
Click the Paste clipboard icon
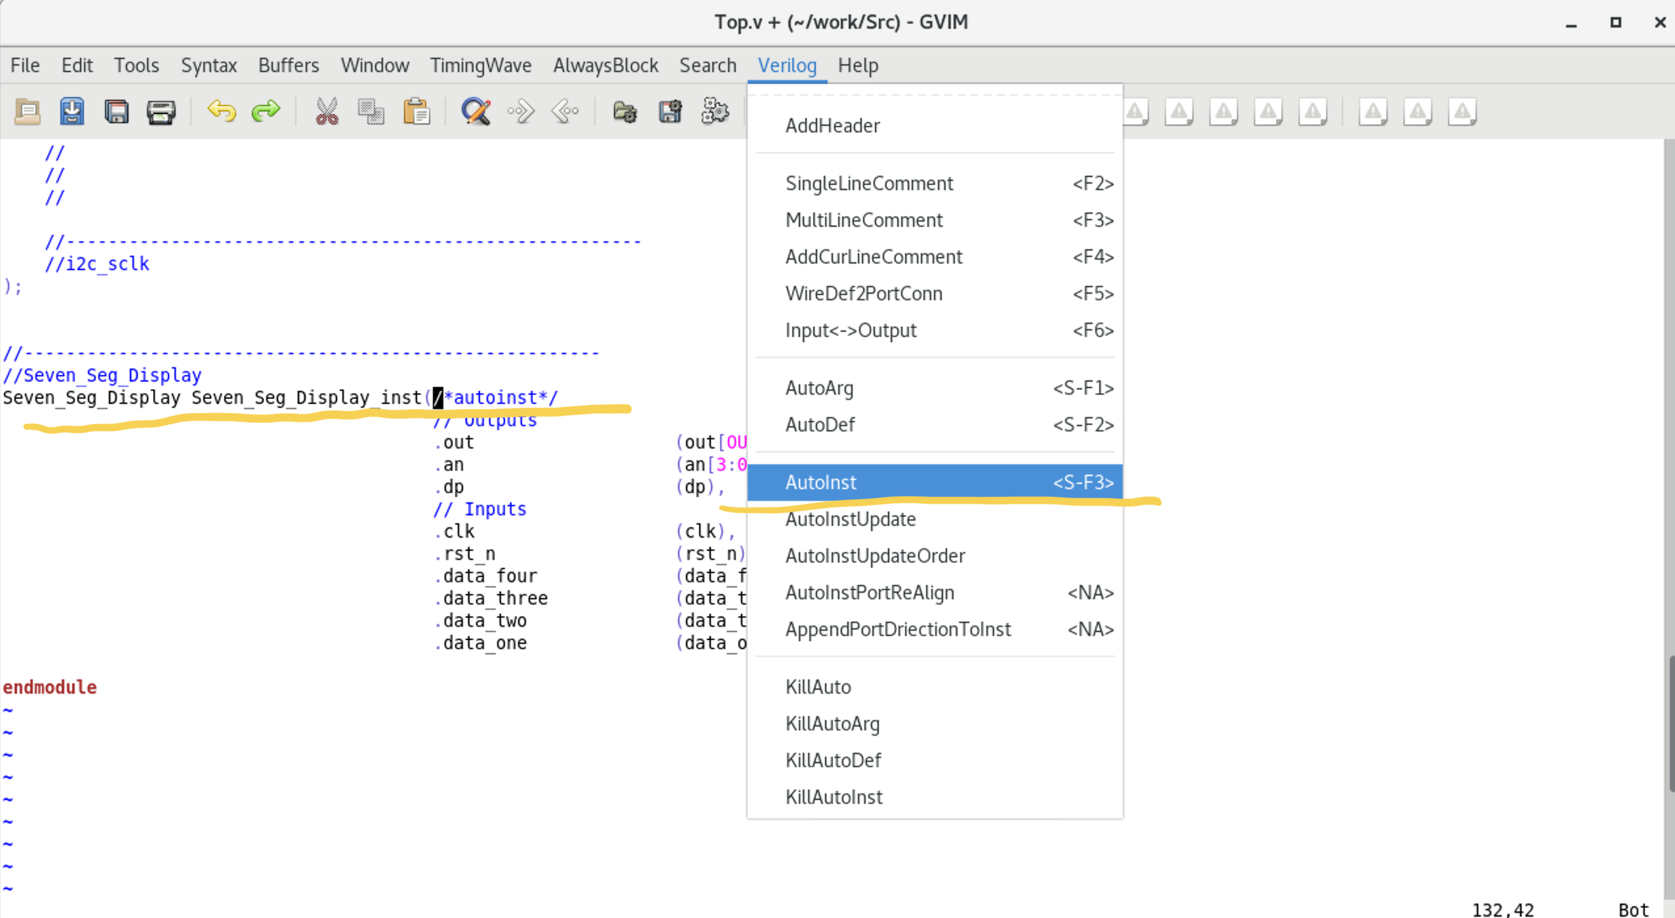point(416,111)
